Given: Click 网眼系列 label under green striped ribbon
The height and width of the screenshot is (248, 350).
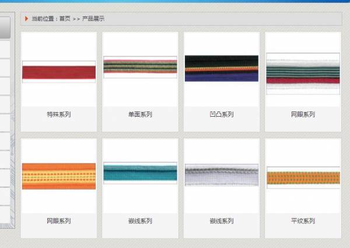Looking at the screenshot, I should pyautogui.click(x=303, y=114).
